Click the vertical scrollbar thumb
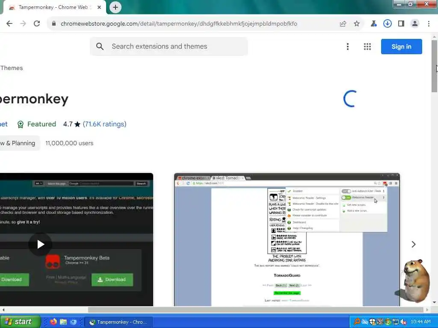This screenshot has height=328, width=438. coord(435,66)
